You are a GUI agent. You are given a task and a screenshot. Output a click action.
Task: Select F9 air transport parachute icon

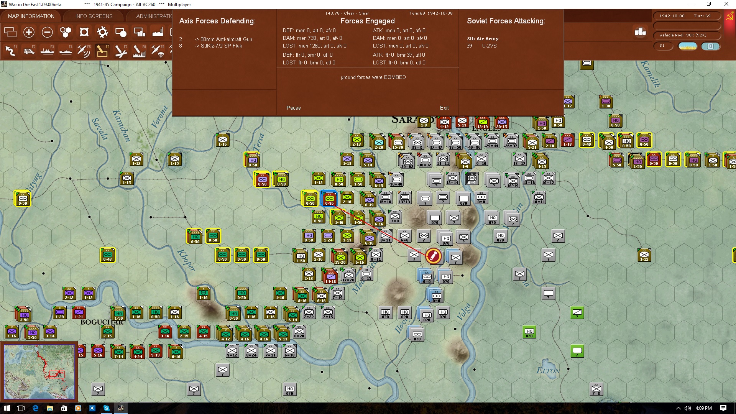pyautogui.click(x=158, y=51)
